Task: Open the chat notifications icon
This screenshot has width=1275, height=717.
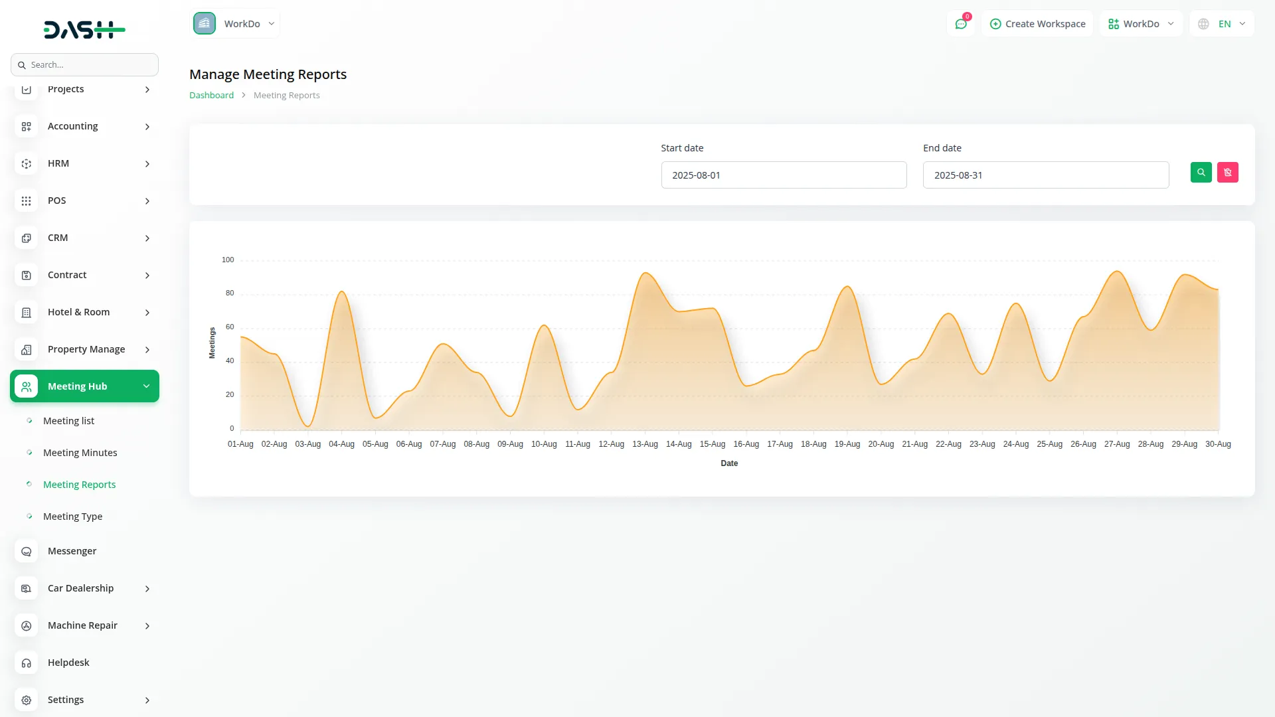Action: [960, 24]
